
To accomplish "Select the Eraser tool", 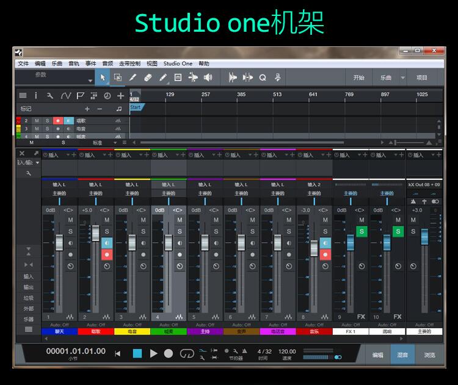I will click(x=148, y=77).
